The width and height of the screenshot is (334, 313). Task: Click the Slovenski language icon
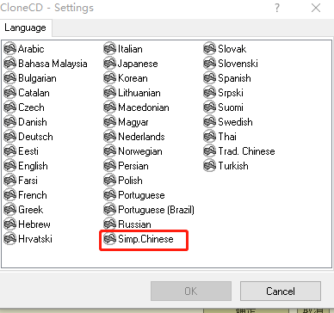[x=210, y=64]
